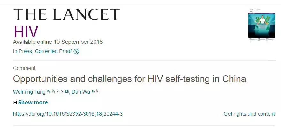
Task: Click affiliation superscript a after Weiming Tang
Action: pyautogui.click(x=48, y=90)
